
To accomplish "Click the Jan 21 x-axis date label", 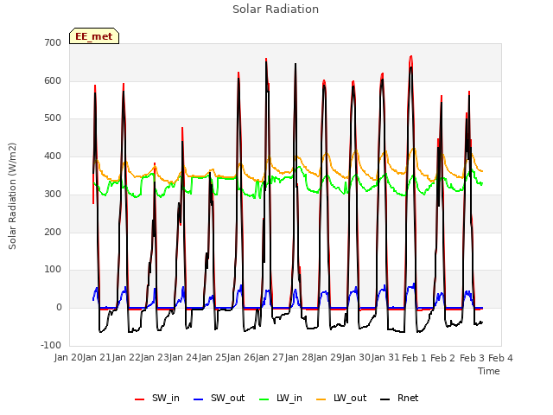I will click(97, 358).
